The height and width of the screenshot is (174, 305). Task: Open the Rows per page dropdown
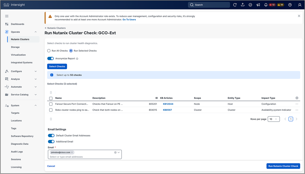click(274, 119)
